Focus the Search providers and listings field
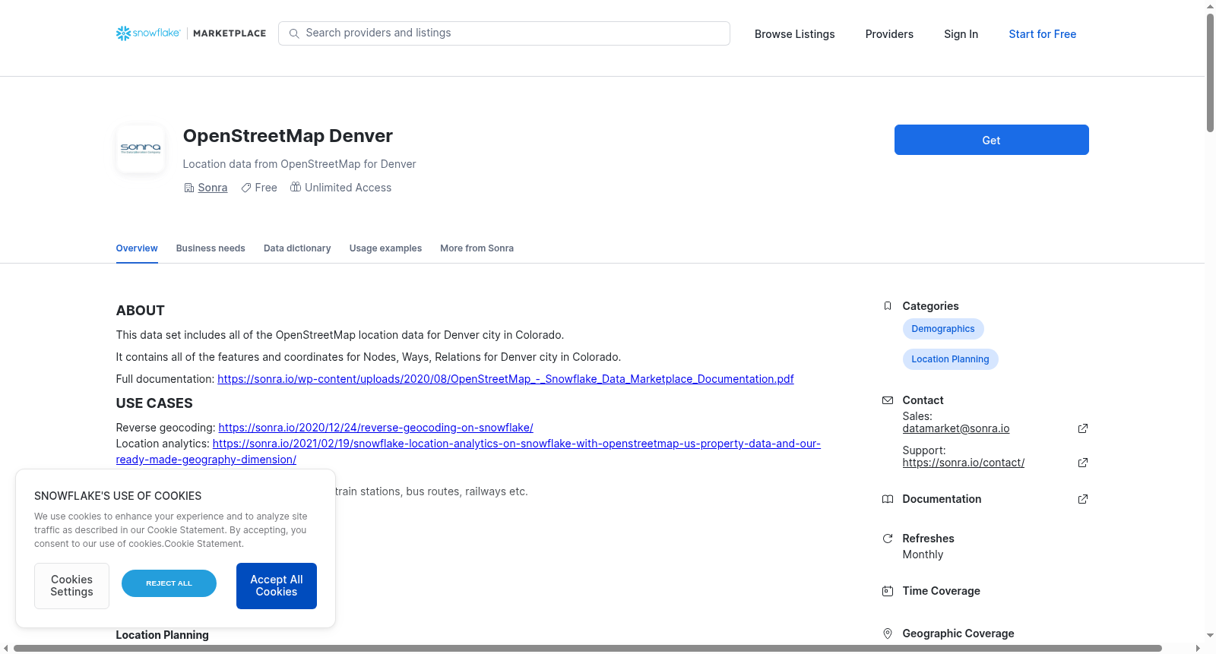Screen dimensions: 1216x654 [x=505, y=33]
